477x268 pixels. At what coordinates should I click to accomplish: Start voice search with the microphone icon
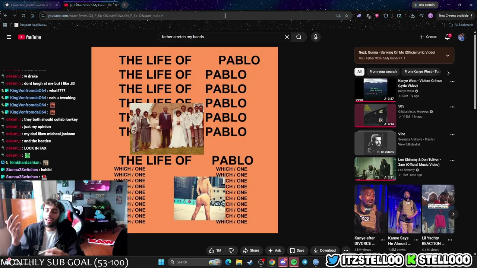pos(316,37)
